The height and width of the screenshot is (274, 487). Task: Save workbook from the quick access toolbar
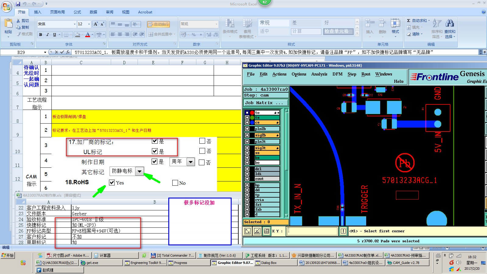click(x=18, y=4)
